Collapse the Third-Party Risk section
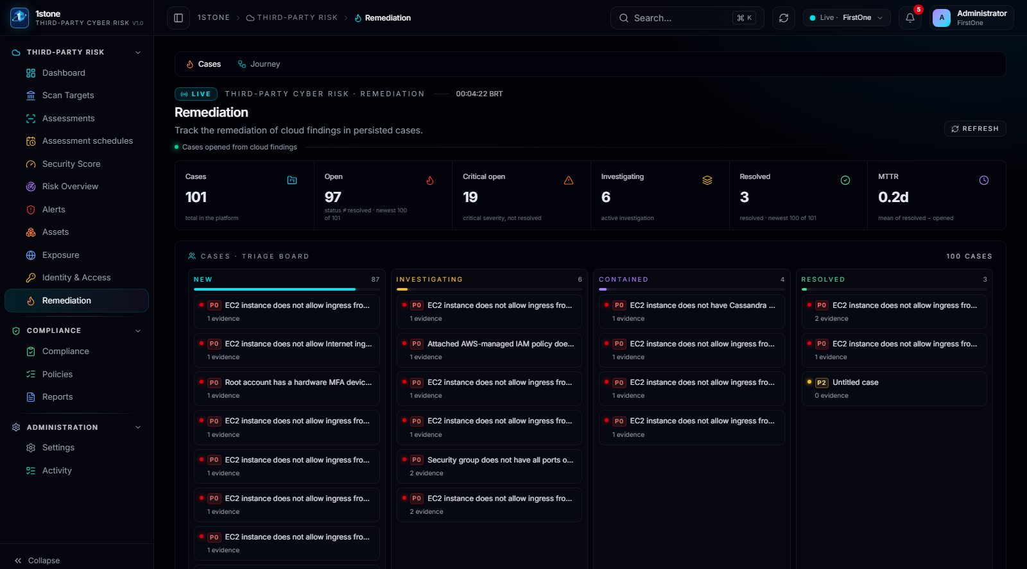1027x569 pixels. pos(138,53)
